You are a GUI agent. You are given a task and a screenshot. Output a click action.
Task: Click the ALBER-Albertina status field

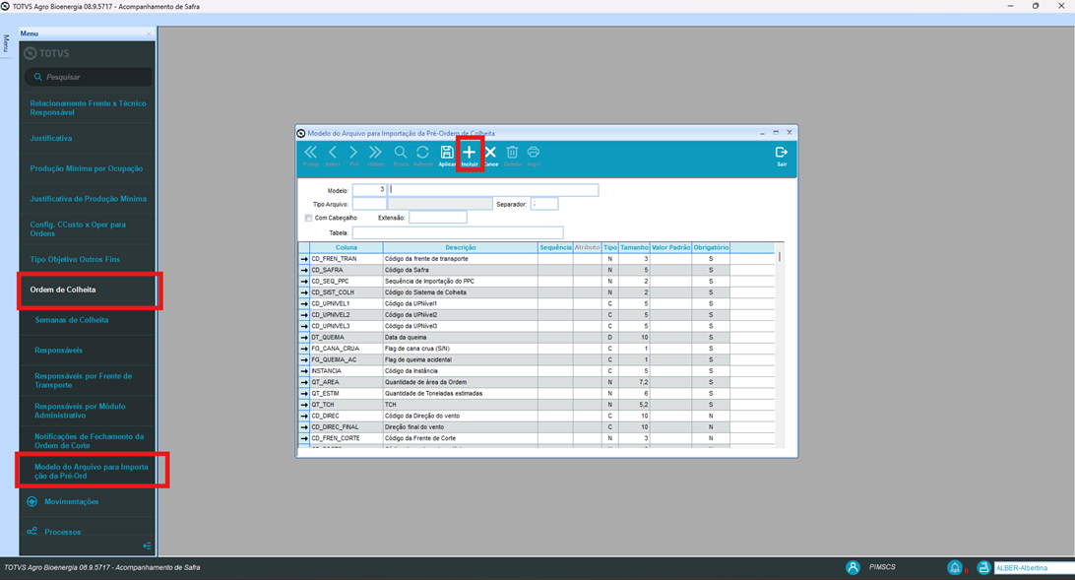(x=1034, y=567)
